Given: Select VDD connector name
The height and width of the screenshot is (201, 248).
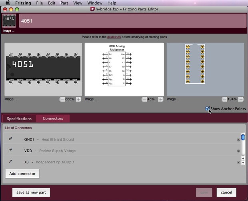Looking at the screenshot, I should 28,151.
